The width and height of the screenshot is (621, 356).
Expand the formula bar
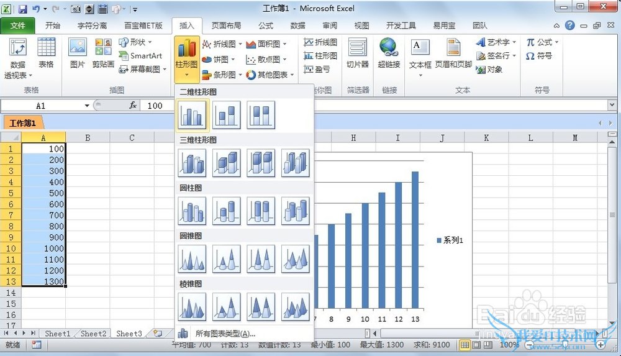[612, 106]
